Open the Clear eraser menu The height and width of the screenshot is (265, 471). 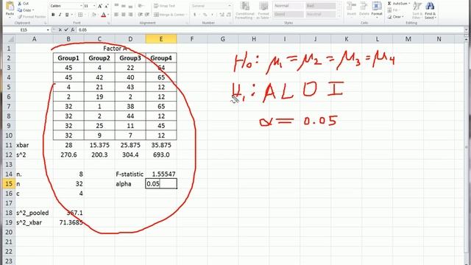[x=396, y=16]
